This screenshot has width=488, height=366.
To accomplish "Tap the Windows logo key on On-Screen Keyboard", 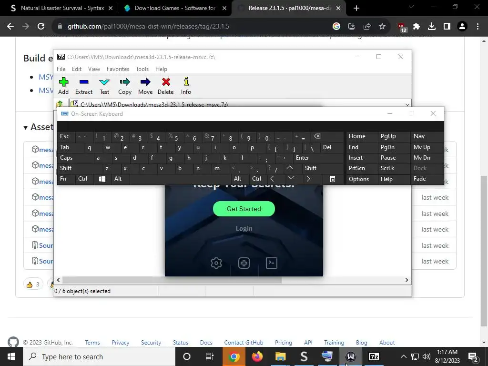I will pyautogui.click(x=102, y=179).
